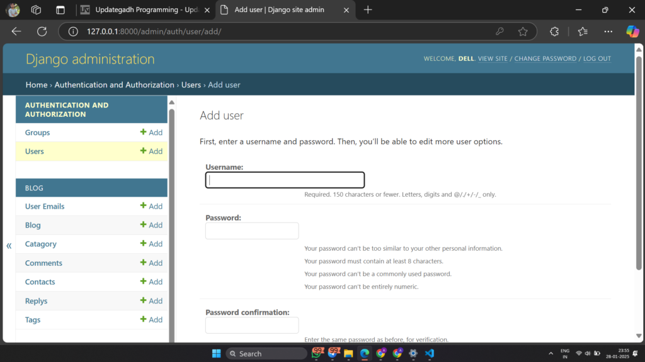Viewport: 645px width, 362px height.
Task: Click Add next to Blog
Action: (151, 225)
